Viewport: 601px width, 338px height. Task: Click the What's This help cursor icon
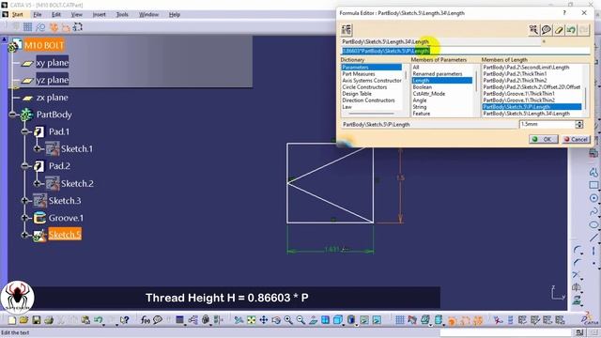pos(125,319)
